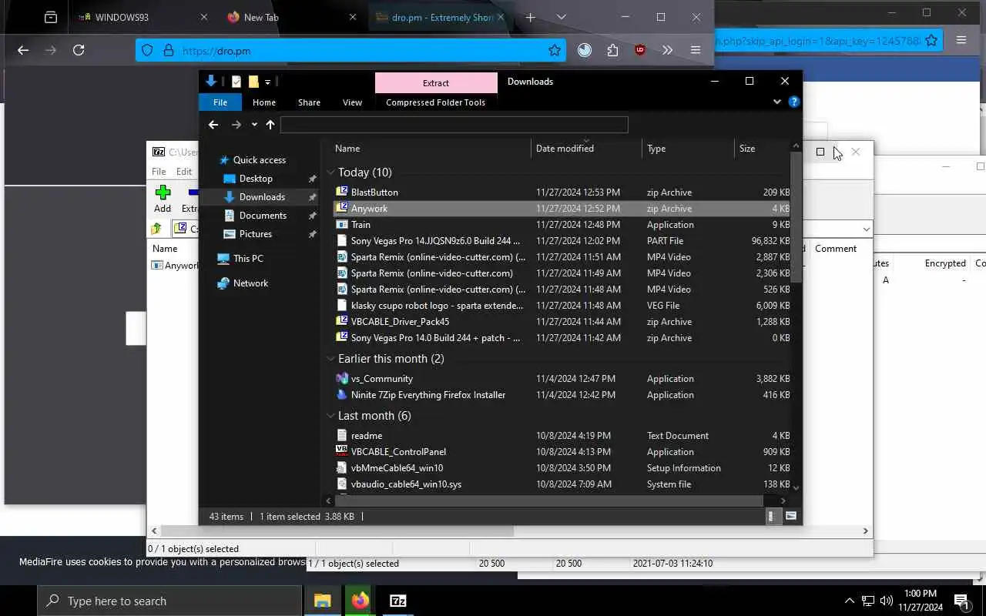Open 7-Zip Edit menu
The width and height of the screenshot is (986, 616).
[184, 172]
